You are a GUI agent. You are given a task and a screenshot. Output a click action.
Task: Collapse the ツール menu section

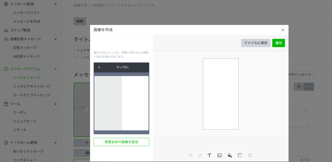coord(56,104)
